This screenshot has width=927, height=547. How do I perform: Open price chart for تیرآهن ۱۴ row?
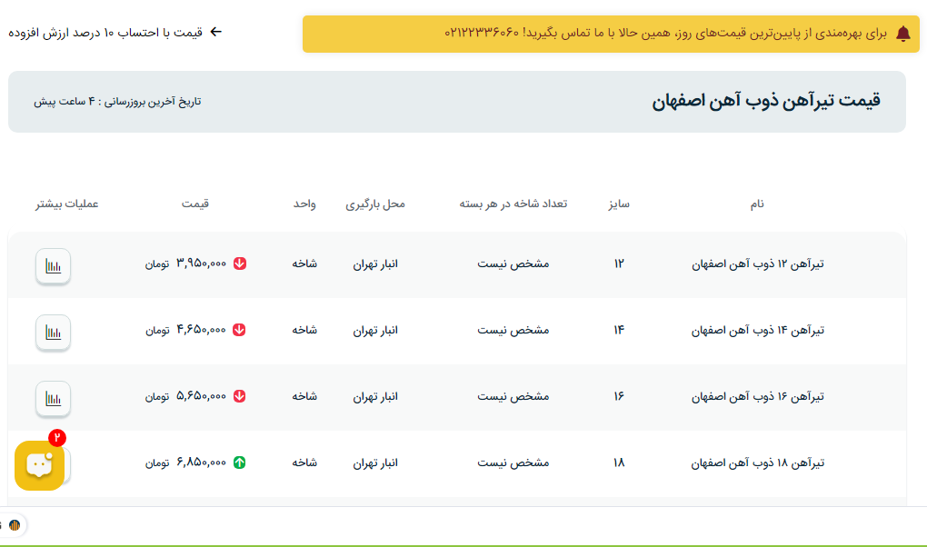click(x=54, y=333)
